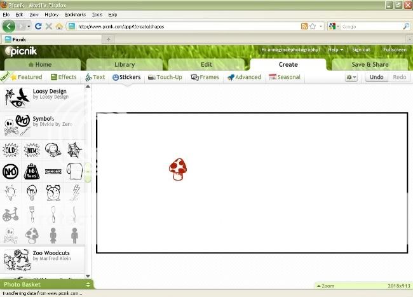This screenshot has width=413, height=297.
Task: Open a new browser tab
Action: 108,39
